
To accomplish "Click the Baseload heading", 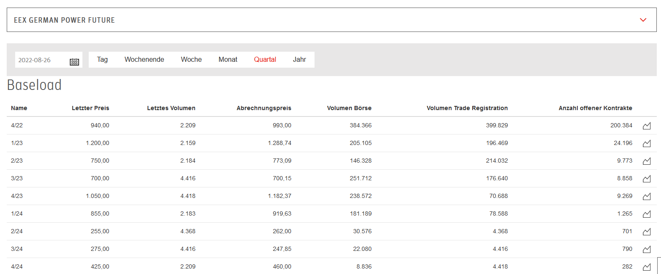I will (34, 85).
